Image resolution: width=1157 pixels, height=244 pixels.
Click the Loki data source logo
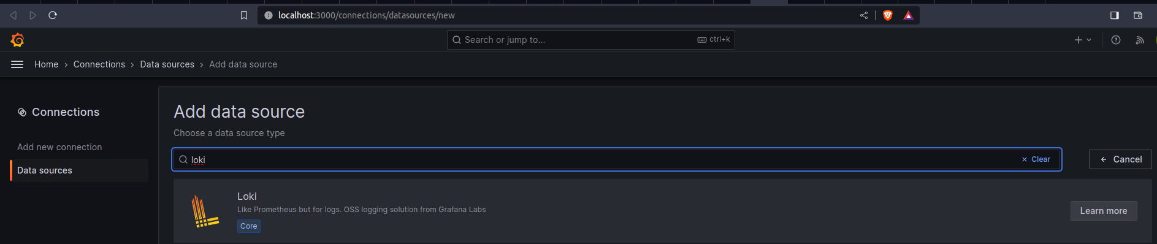(205, 212)
